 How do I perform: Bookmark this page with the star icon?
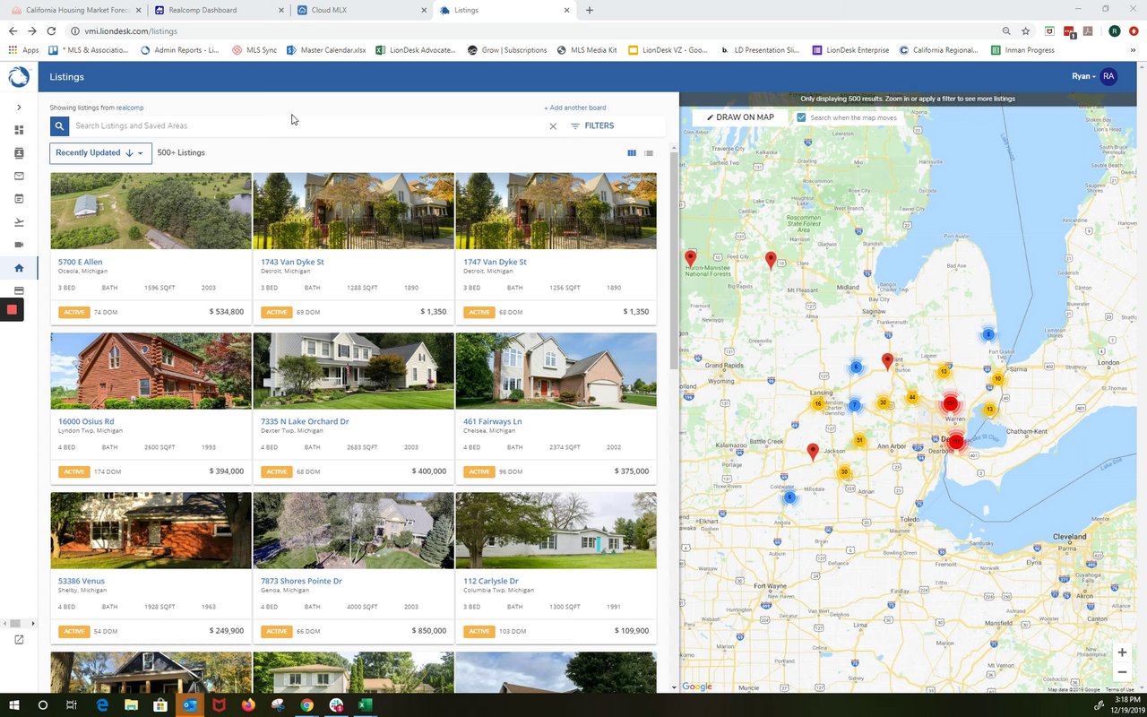pyautogui.click(x=1026, y=30)
